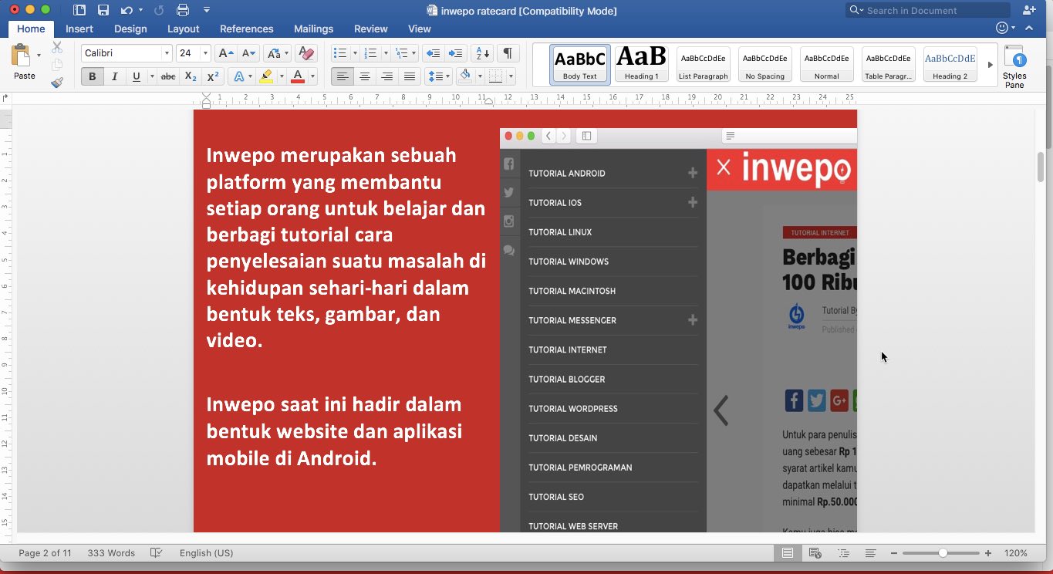Apply the Normal style
Image resolution: width=1053 pixels, height=574 pixels.
(827, 64)
